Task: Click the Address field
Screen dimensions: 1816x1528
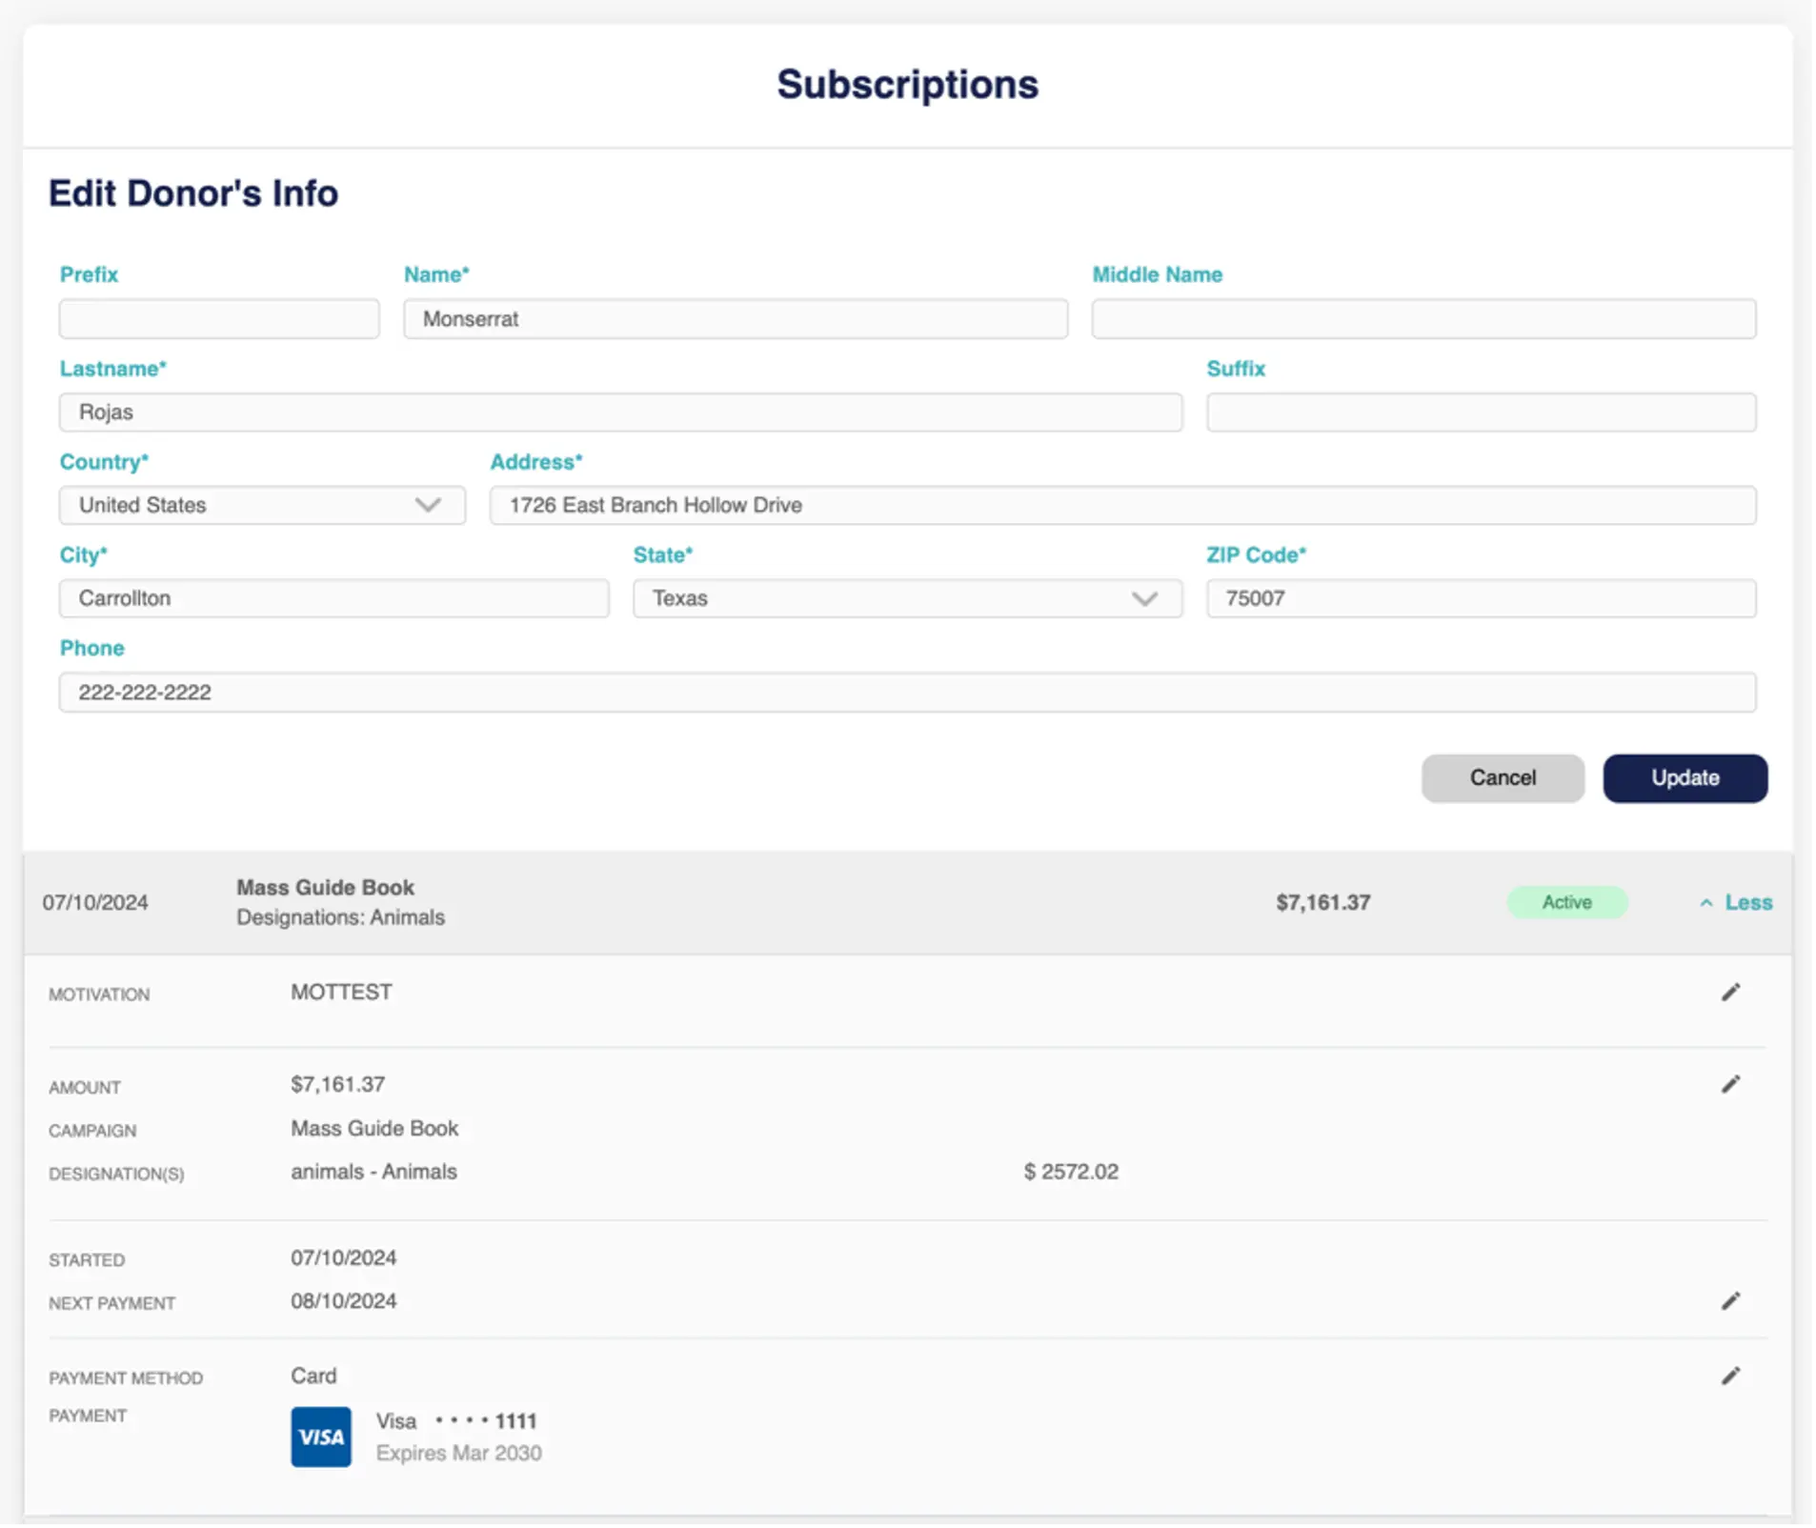Action: click(1122, 505)
